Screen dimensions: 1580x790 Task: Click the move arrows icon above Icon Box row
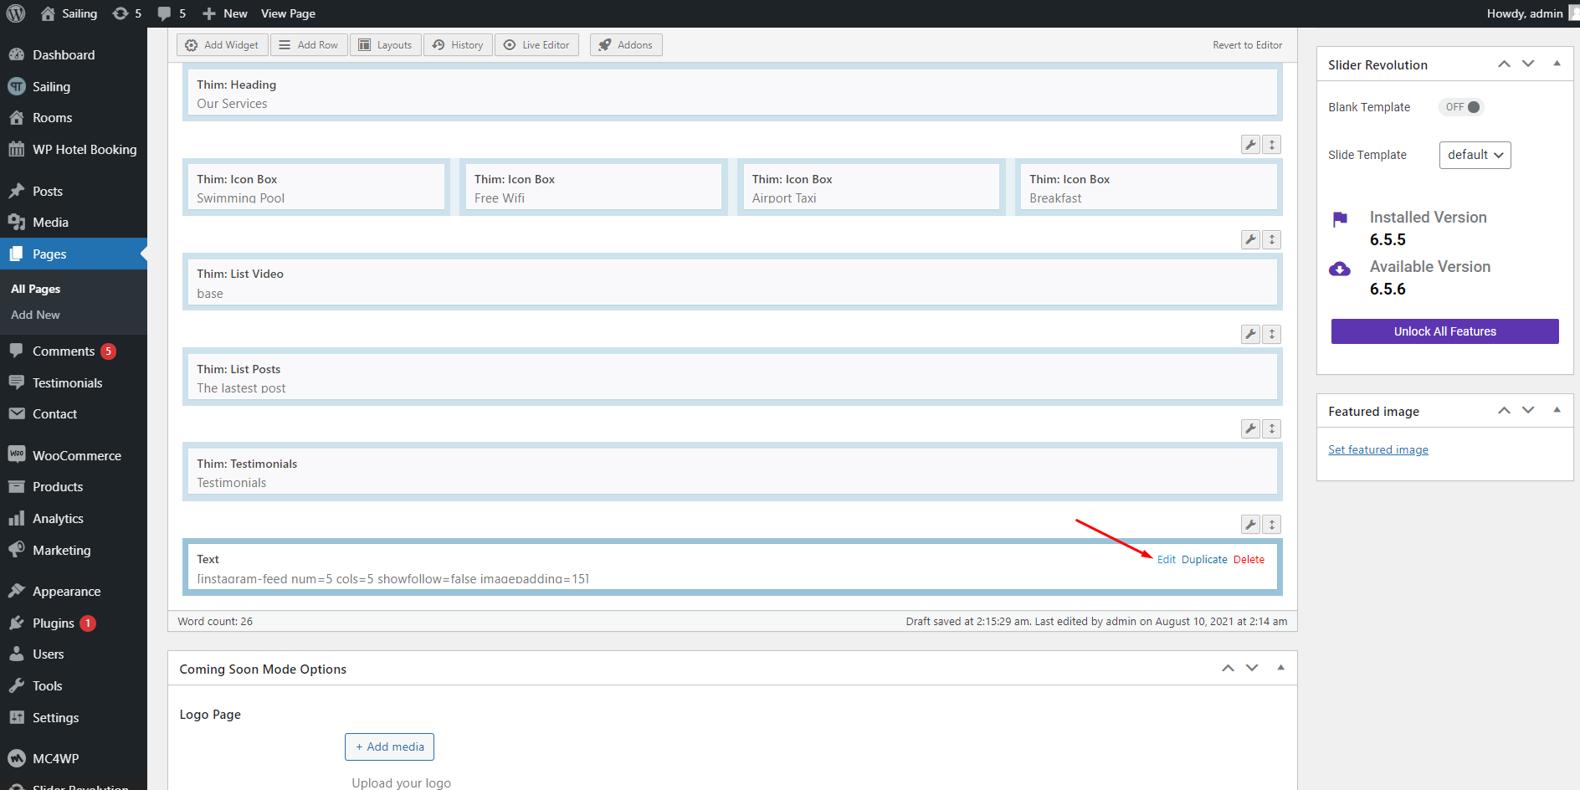(x=1272, y=145)
